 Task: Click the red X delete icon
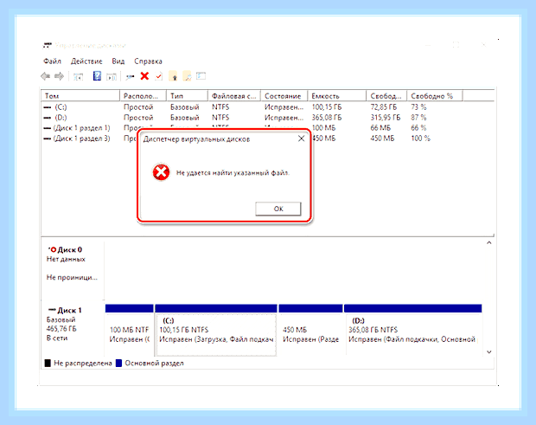click(x=144, y=76)
